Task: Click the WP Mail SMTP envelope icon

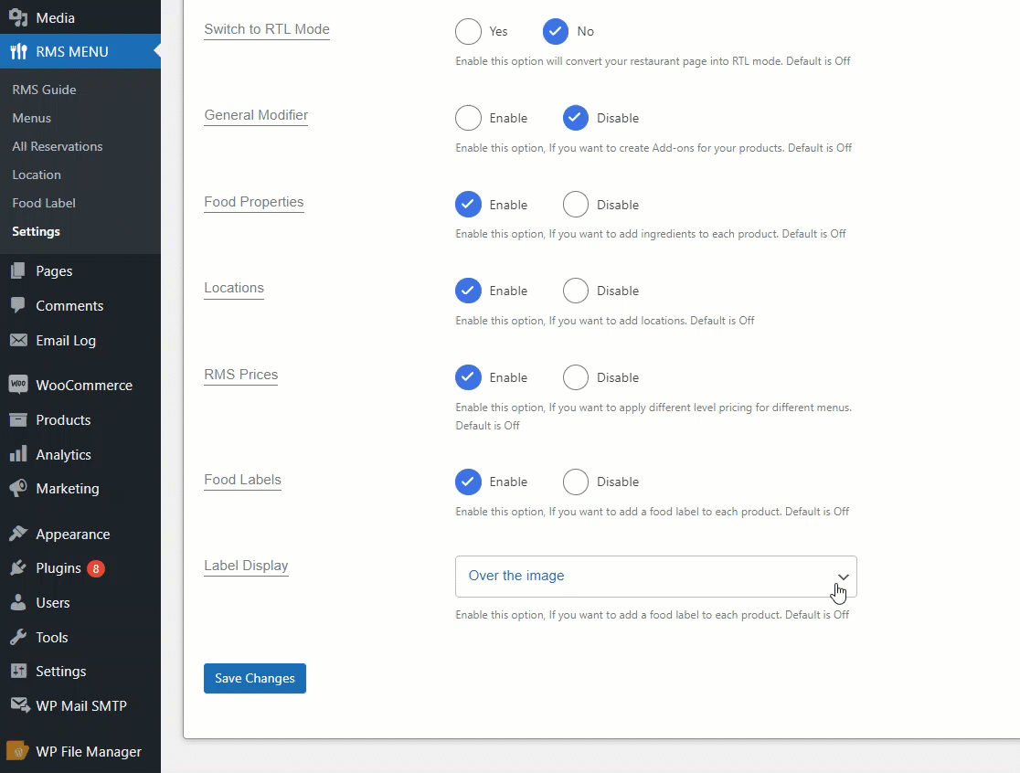Action: click(19, 705)
